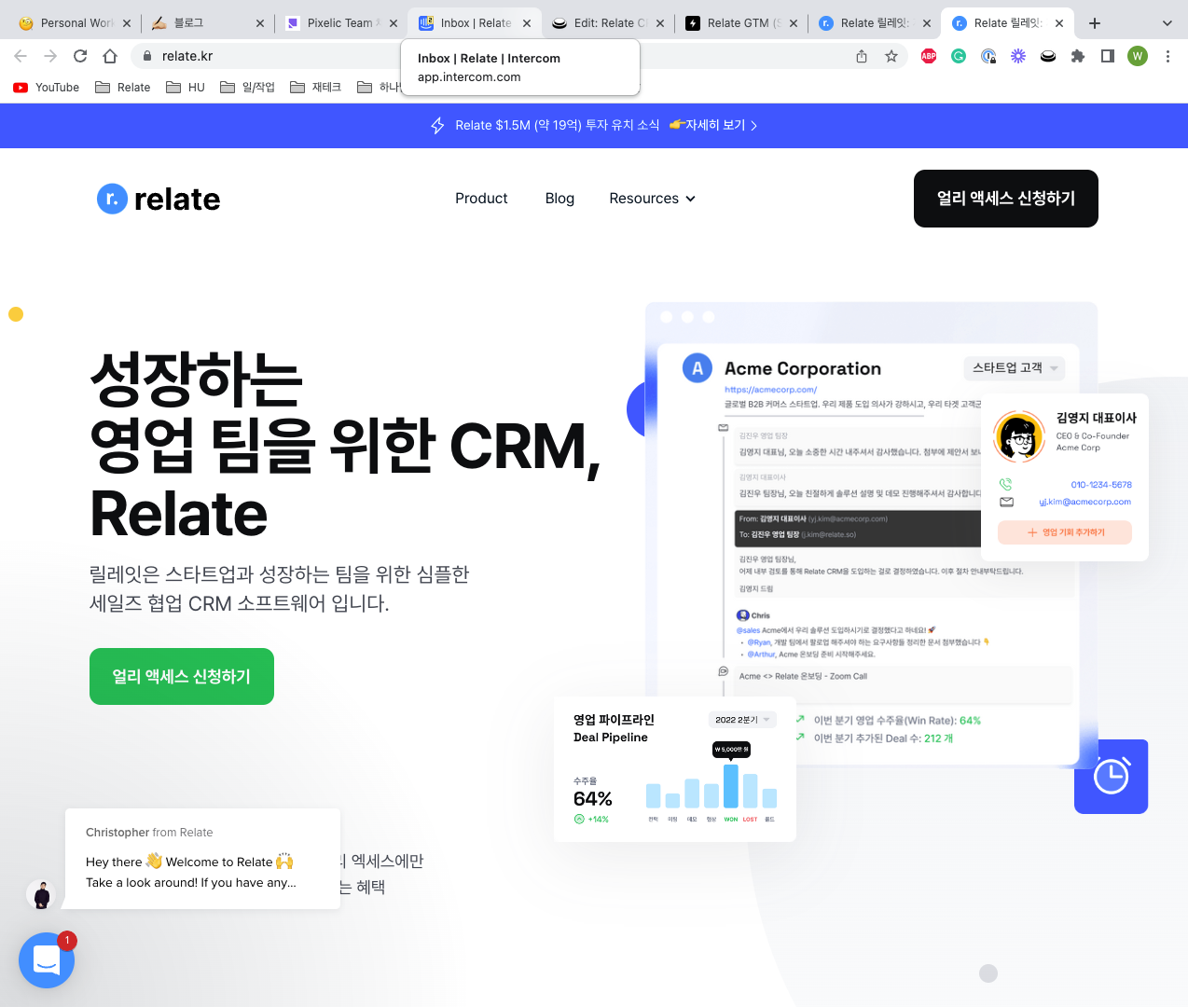This screenshot has width=1188, height=1007.
Task: Open a new browser tab
Action: pos(1095,22)
